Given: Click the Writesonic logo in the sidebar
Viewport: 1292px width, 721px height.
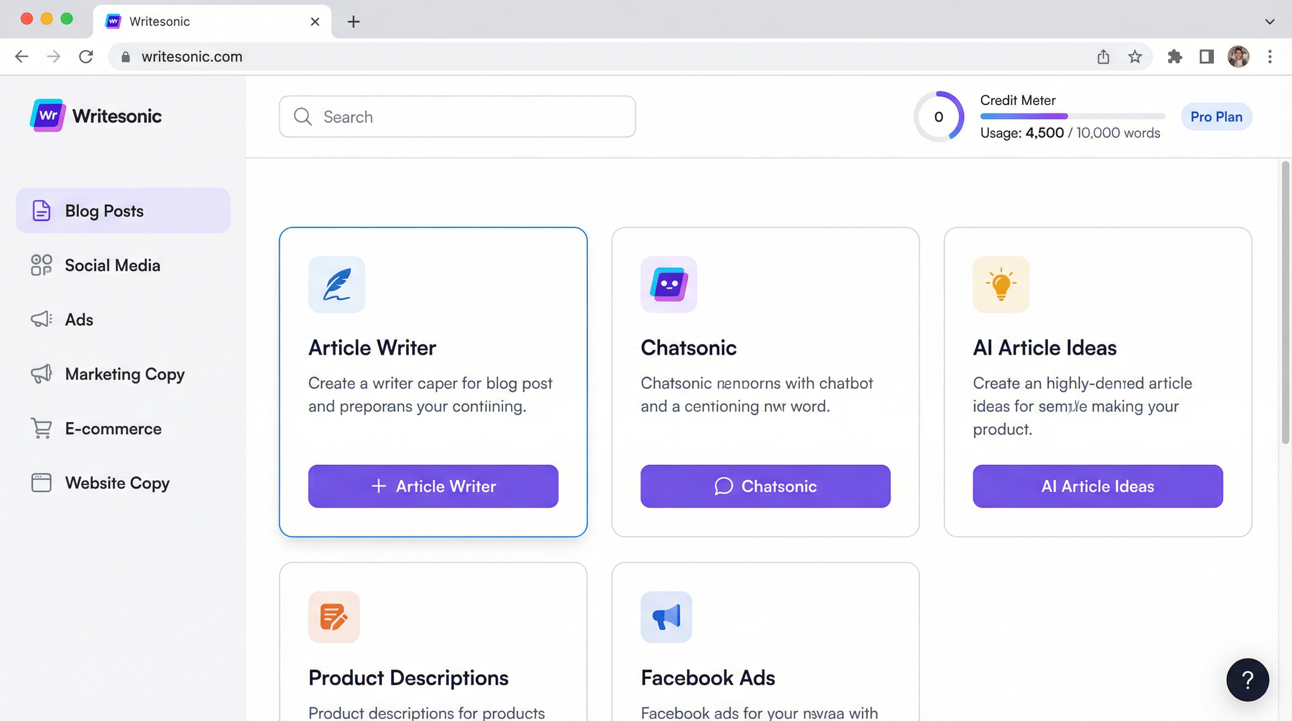Looking at the screenshot, I should click(x=95, y=115).
